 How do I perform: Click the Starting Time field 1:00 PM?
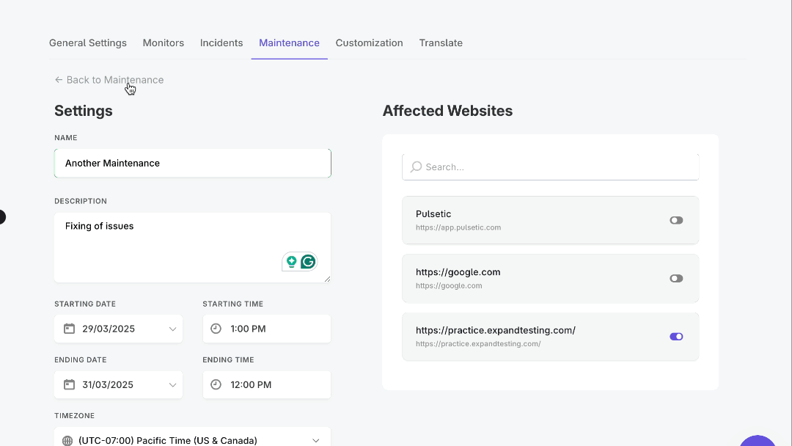(267, 329)
